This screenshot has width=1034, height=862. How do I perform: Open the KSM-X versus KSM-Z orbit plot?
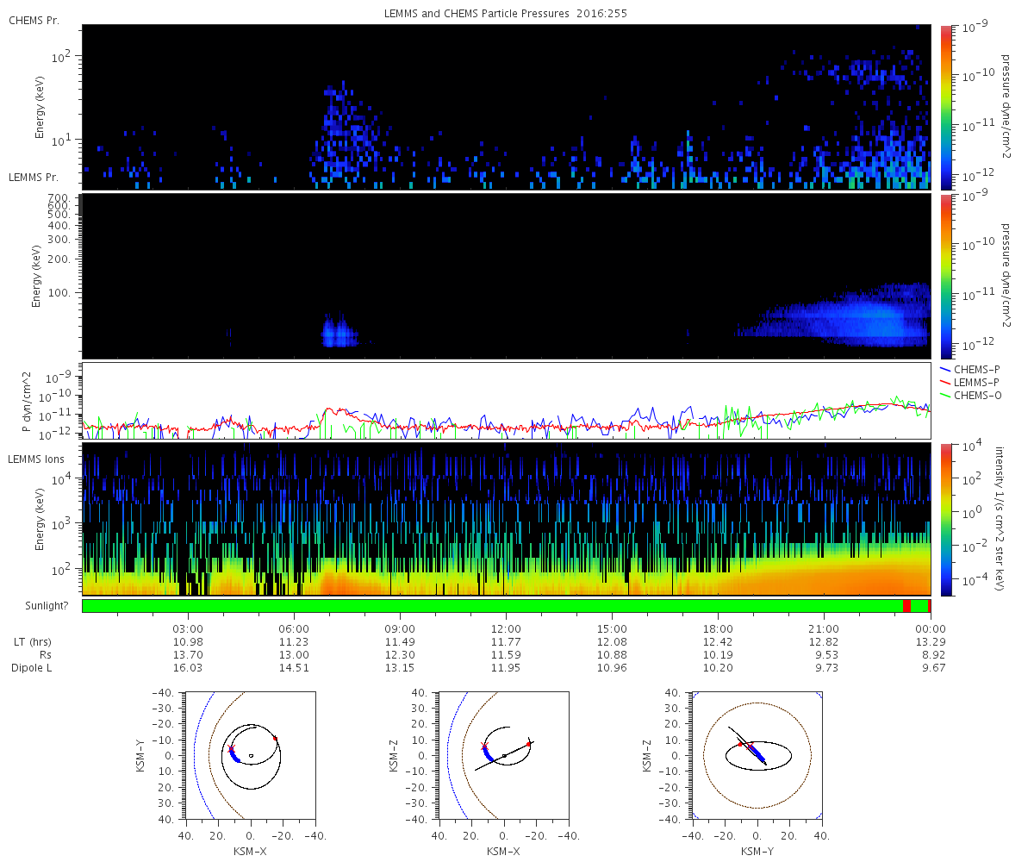pyautogui.click(x=503, y=756)
